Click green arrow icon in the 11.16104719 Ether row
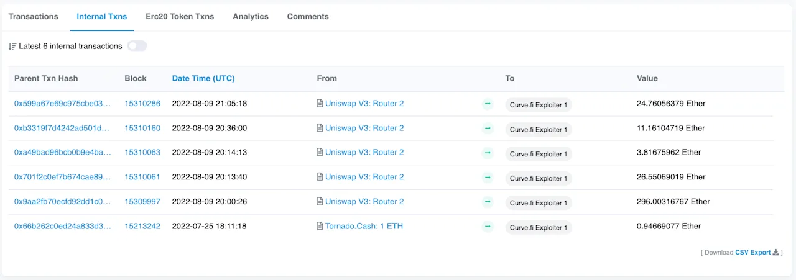This screenshot has width=796, height=280. coord(488,128)
